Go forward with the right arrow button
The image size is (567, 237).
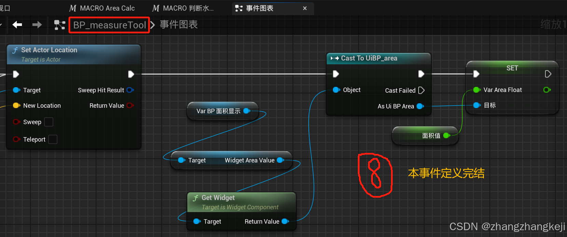(37, 25)
